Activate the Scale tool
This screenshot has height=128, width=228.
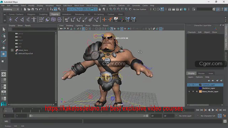4,60
